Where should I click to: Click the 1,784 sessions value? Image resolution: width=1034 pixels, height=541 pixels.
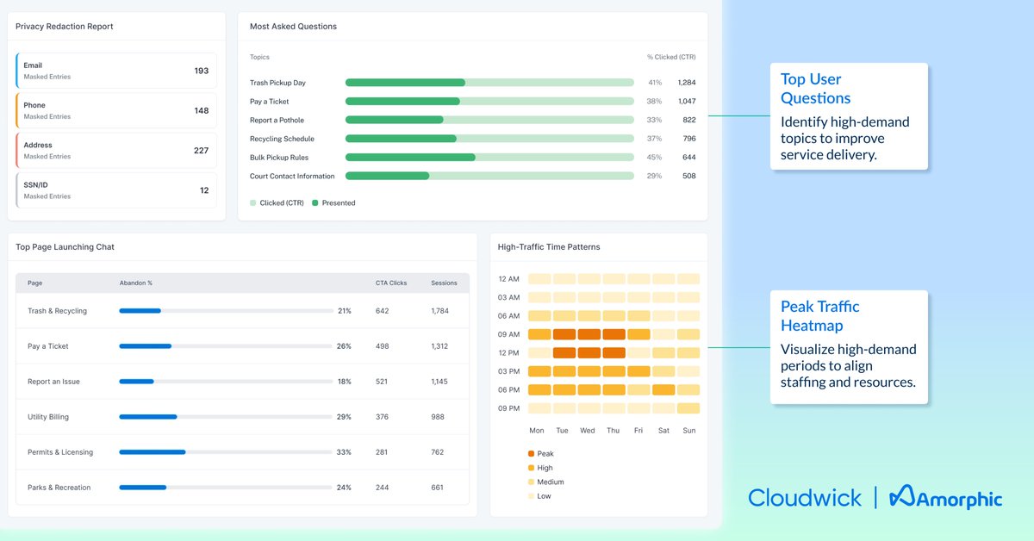pos(439,311)
